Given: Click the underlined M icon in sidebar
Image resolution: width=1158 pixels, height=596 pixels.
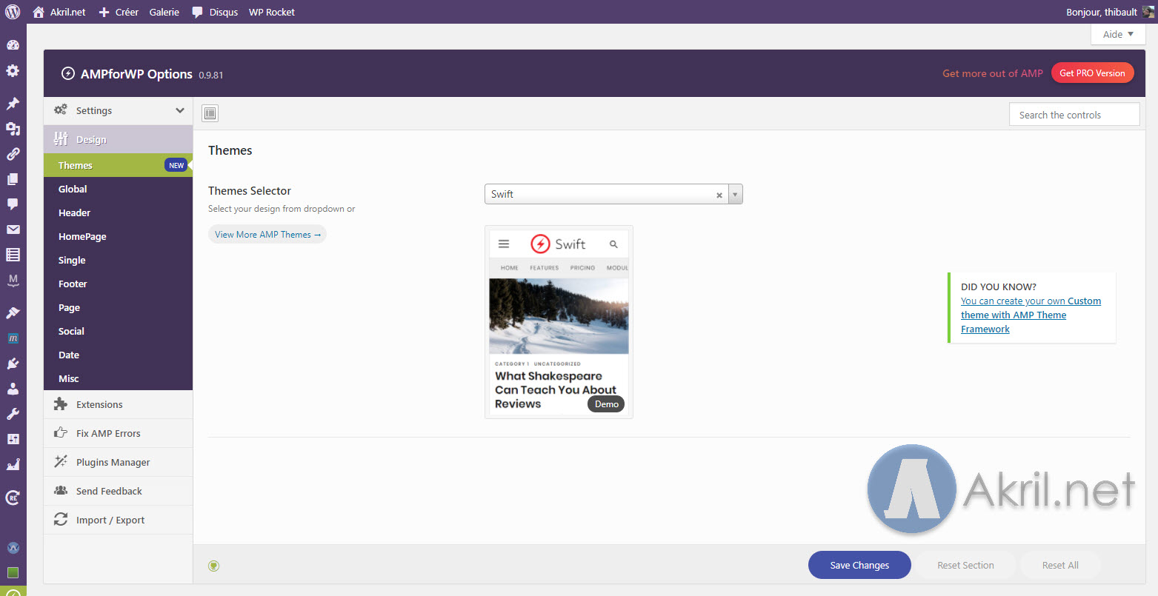Looking at the screenshot, I should (x=13, y=280).
